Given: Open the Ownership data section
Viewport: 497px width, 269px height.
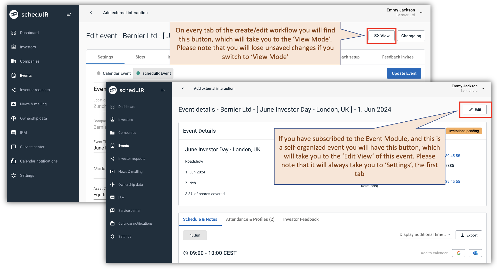Looking at the screenshot, I should click(x=130, y=184).
